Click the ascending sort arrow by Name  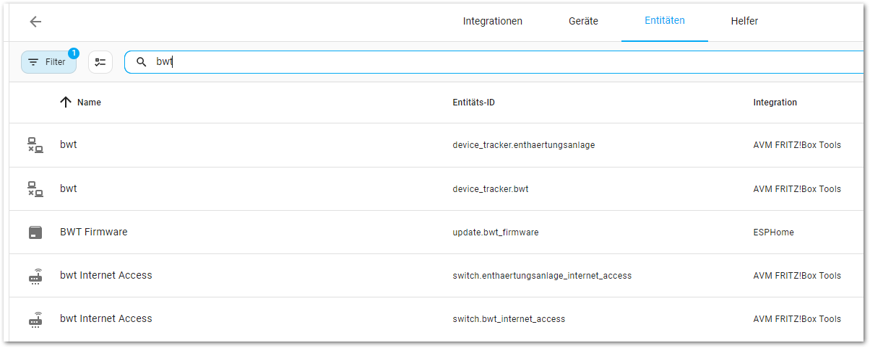pos(66,103)
